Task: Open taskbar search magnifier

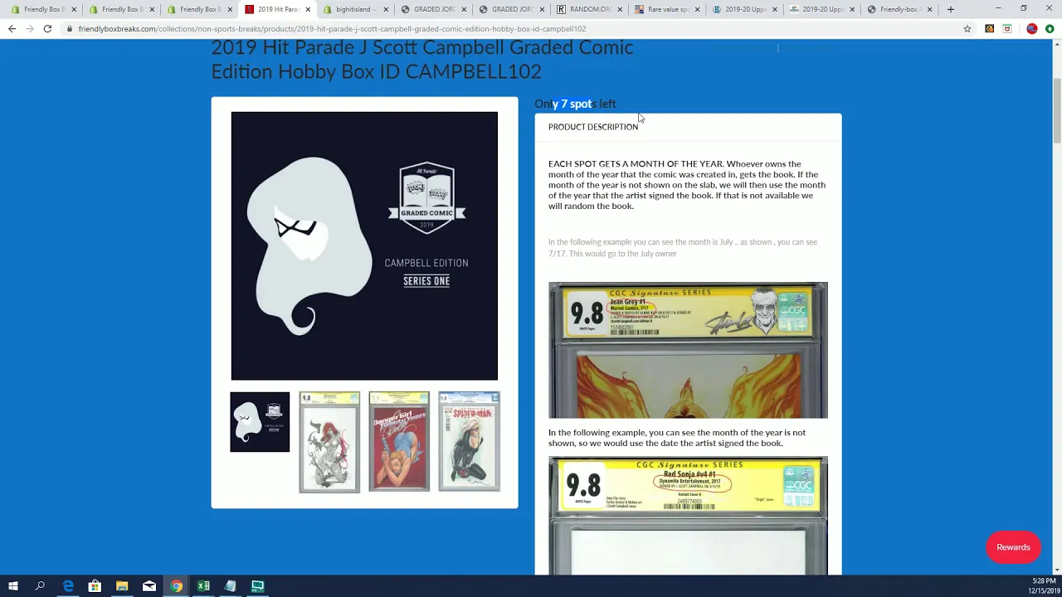Action: pos(40,586)
